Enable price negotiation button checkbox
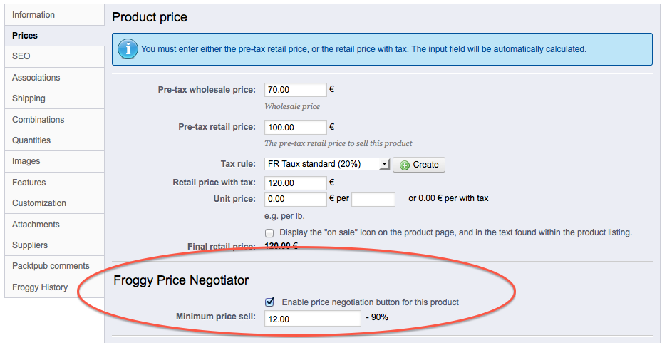The height and width of the screenshot is (343, 667). coord(269,302)
